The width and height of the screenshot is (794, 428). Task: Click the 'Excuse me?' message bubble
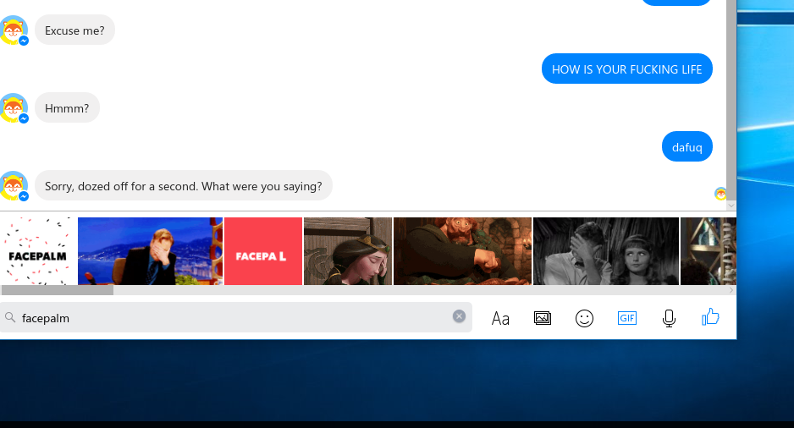tap(75, 30)
